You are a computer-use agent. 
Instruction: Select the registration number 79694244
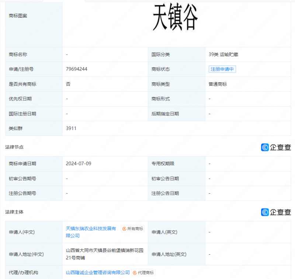click(76, 69)
